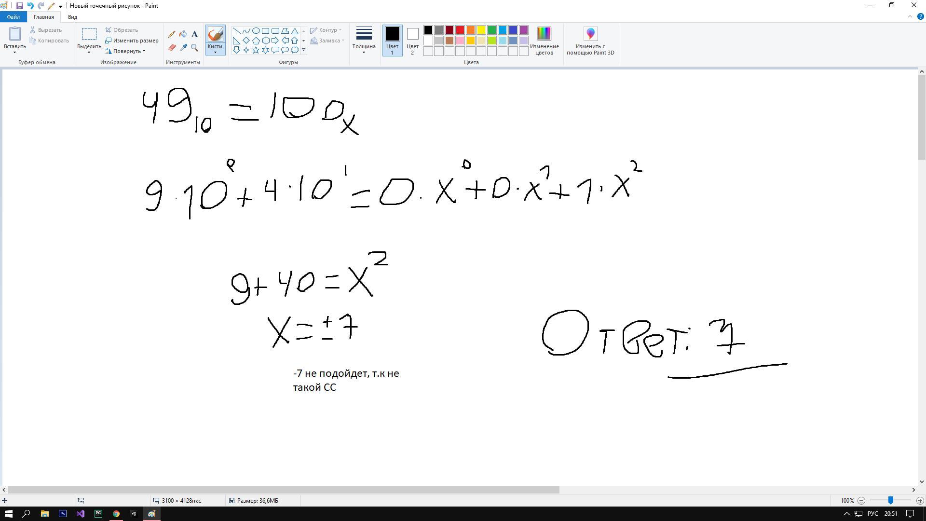Expand the Brushes dropdown
Screen dimensions: 926x521
215,49
